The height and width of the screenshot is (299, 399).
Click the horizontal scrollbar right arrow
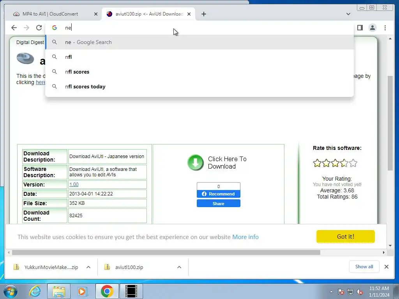(384, 252)
